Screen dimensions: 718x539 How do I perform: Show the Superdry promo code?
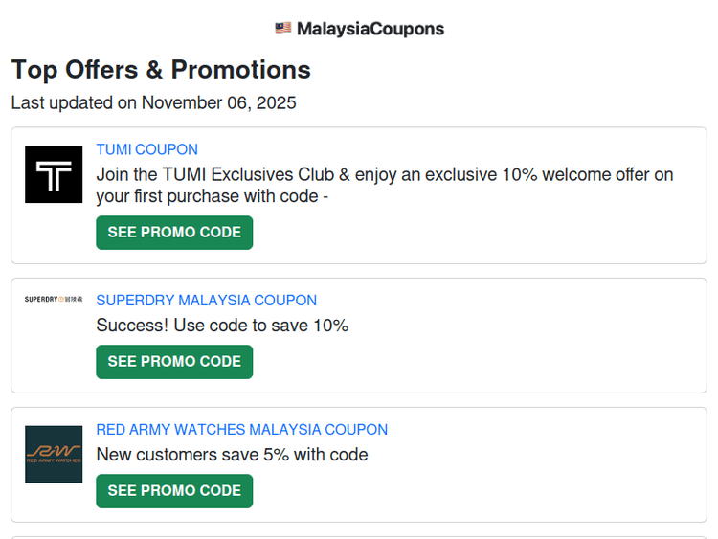[174, 362]
